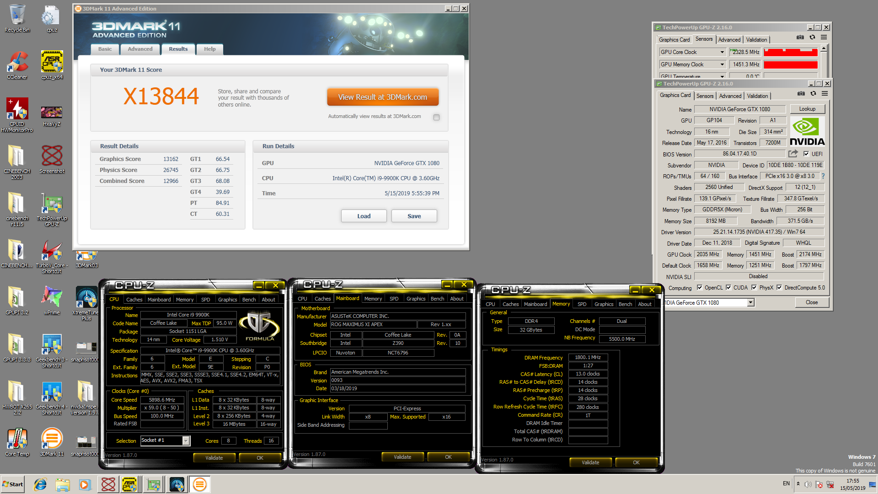Click the BIOS share/export icon in GPU-Z
The height and width of the screenshot is (494, 878).
[x=793, y=154]
